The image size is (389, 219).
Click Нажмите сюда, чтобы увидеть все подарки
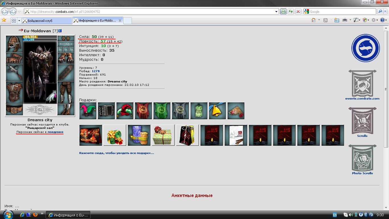point(116,153)
